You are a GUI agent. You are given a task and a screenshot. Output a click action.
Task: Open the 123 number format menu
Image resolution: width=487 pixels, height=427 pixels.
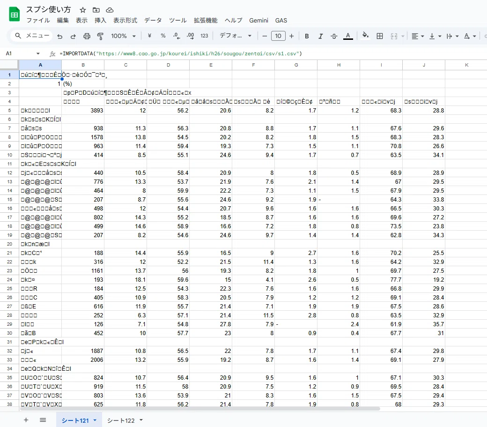[204, 36]
